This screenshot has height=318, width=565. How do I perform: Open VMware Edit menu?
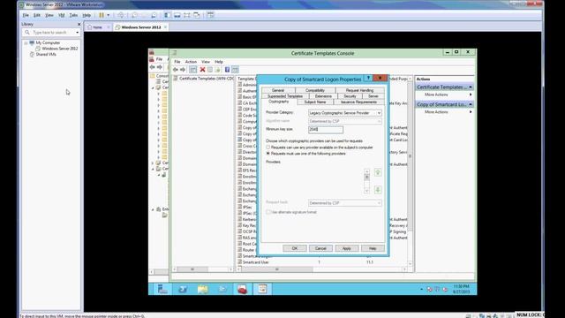37,15
